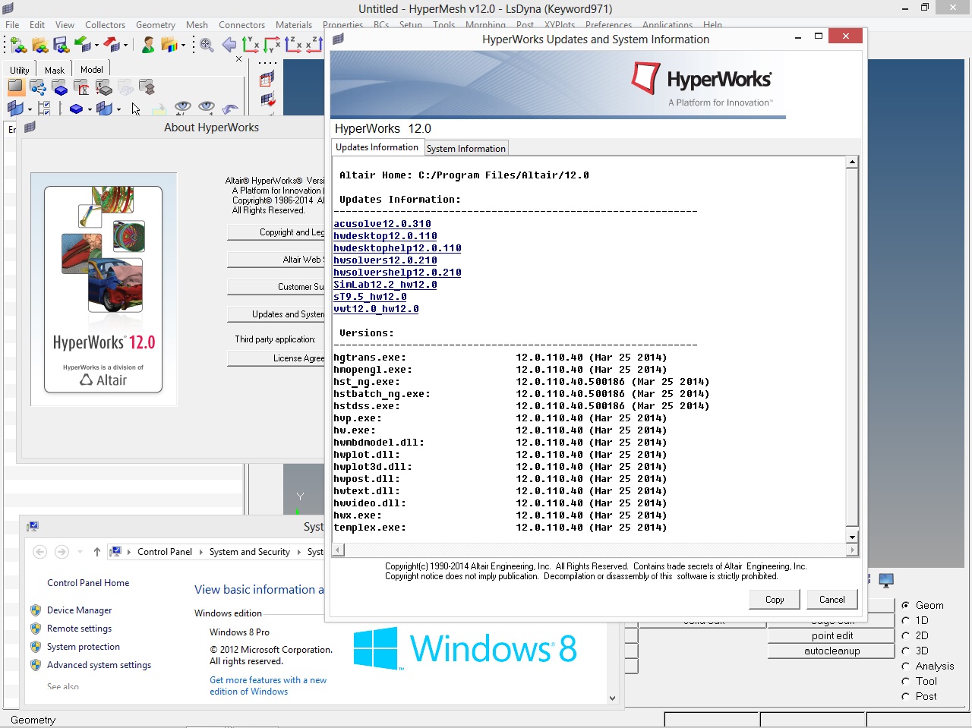Click the updates list scroll-up arrow
Screen dimensions: 972x728
click(852, 162)
